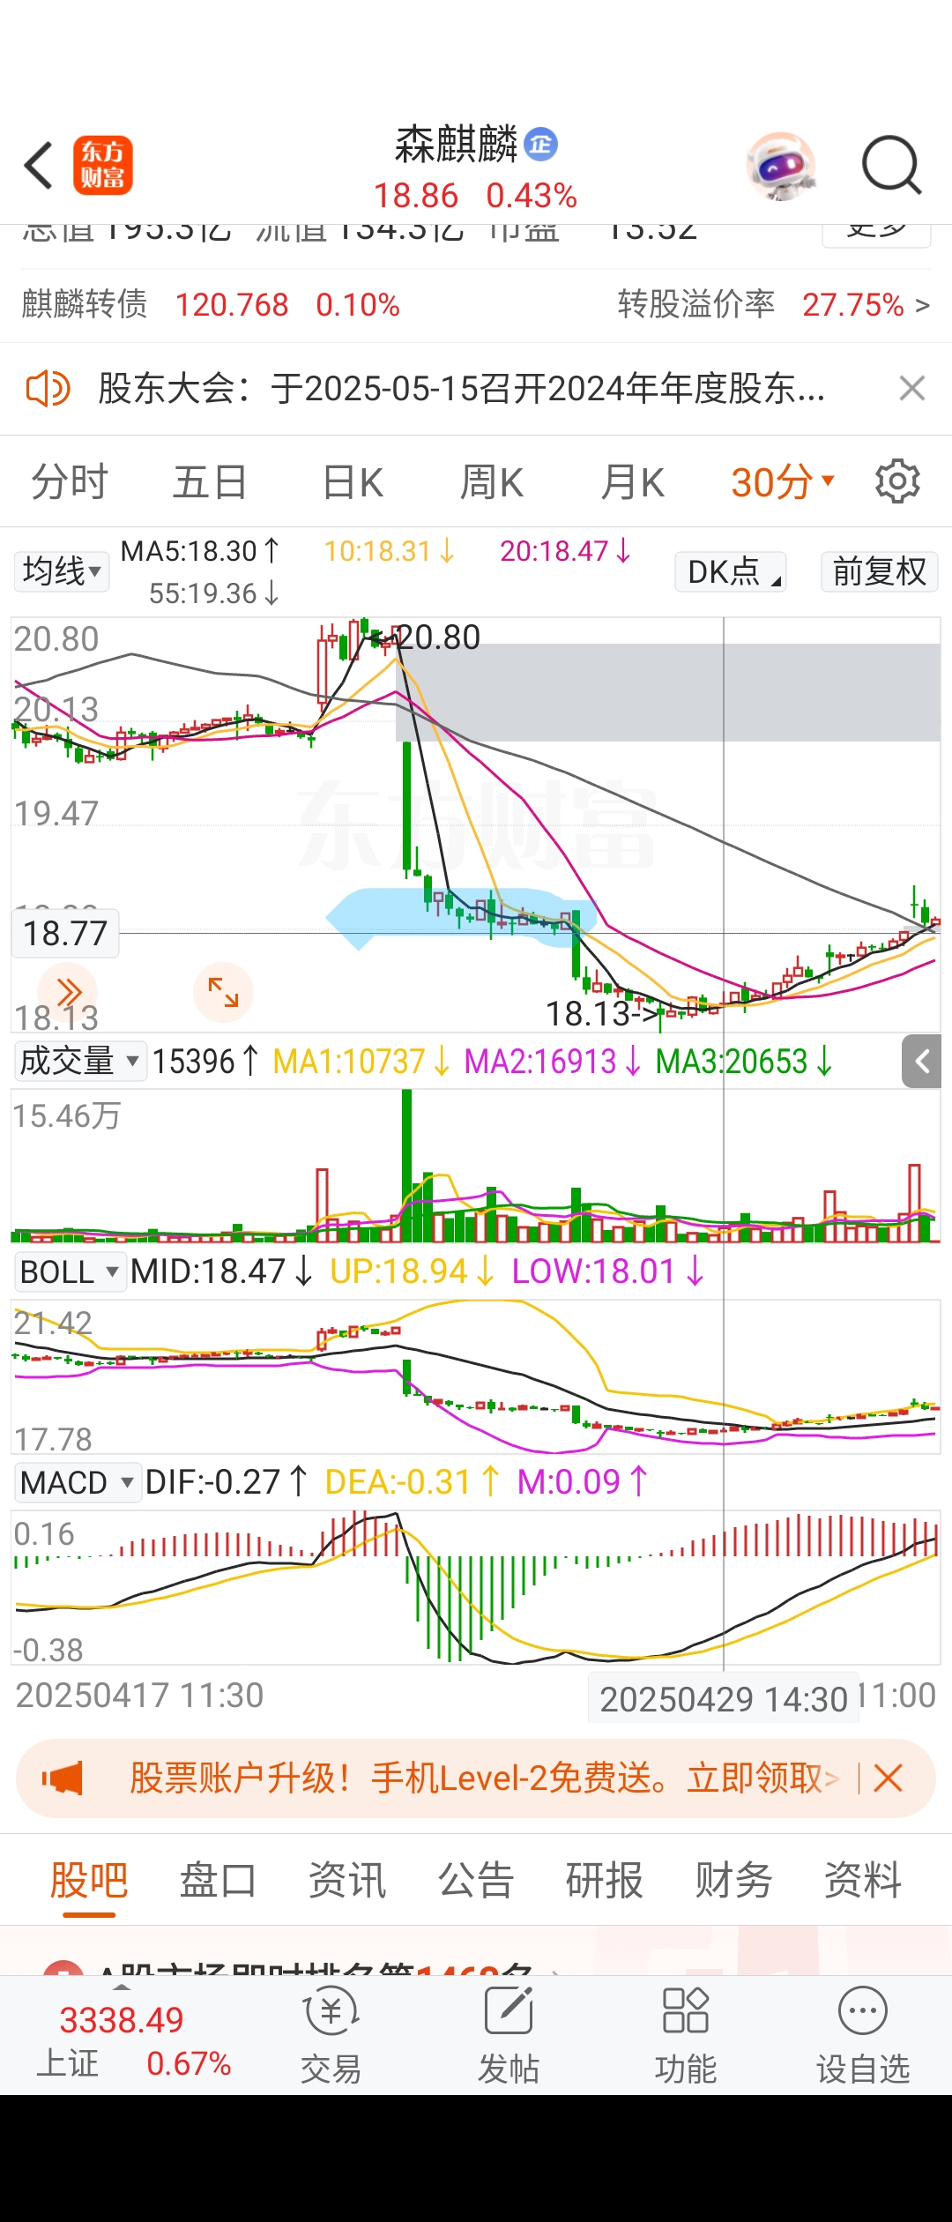Select the 股吧 tab
The image size is (952, 2222).
(x=89, y=1881)
